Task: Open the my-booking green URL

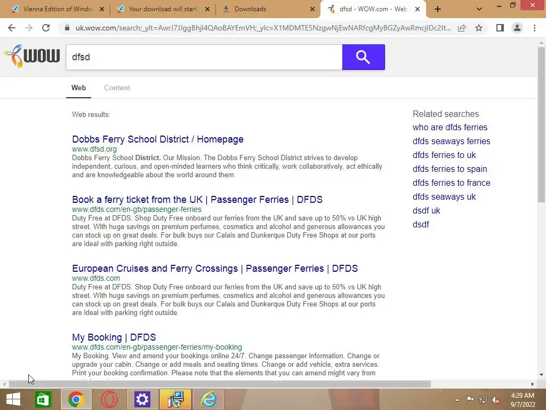Action: tap(157, 347)
